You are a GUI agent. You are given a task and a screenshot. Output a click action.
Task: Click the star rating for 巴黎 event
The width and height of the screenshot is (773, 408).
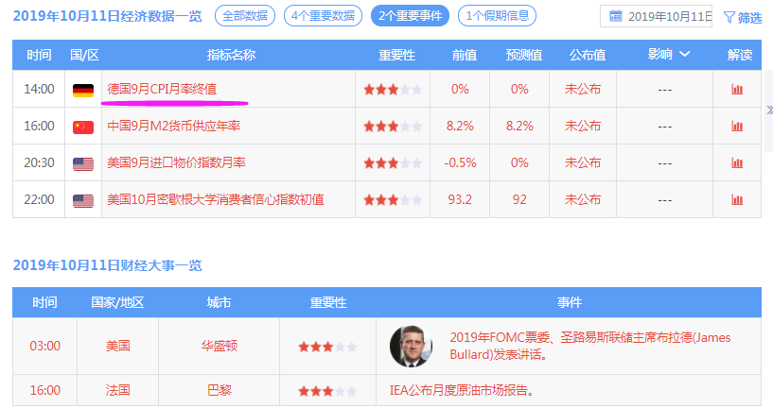[x=327, y=391]
